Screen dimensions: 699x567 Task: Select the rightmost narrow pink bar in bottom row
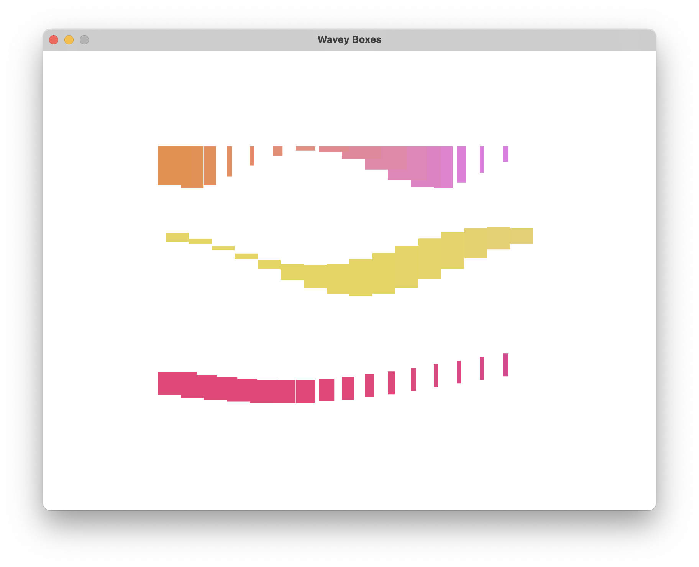505,365
